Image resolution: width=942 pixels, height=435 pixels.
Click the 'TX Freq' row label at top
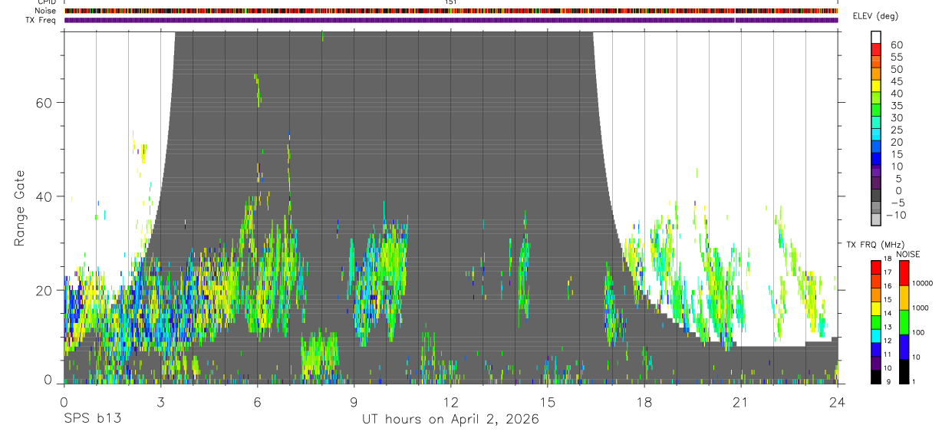point(41,20)
